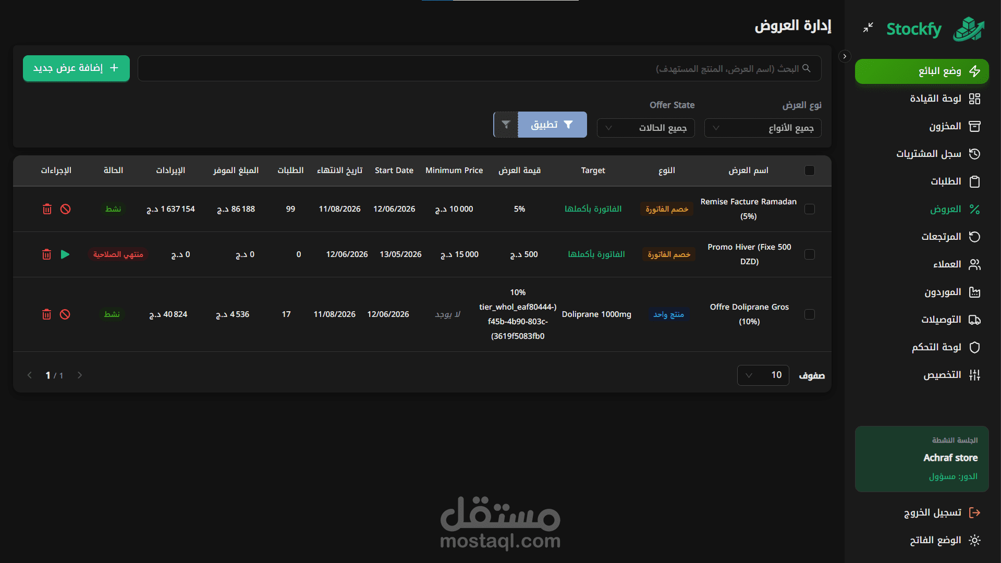Apply filters with تطبيق button

click(x=552, y=125)
